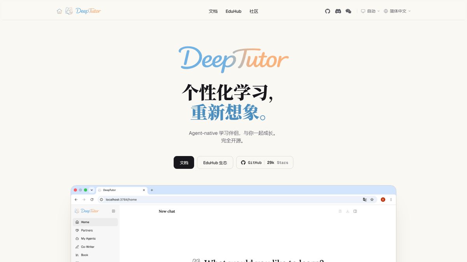This screenshot has width=467, height=262.
Task: Expand the tab search chevron in preview browser
Action: click(x=91, y=190)
